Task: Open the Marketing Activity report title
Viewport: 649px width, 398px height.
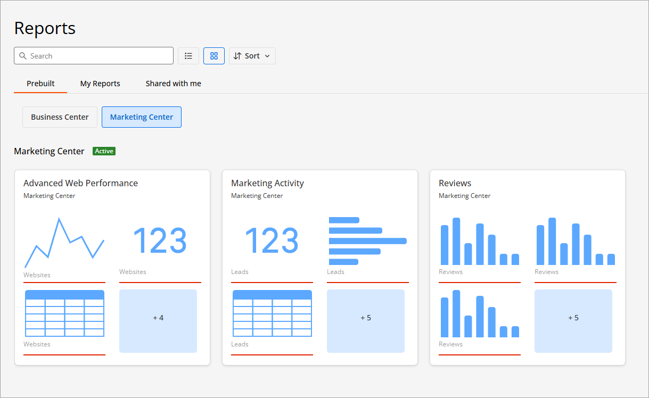Action: point(267,183)
